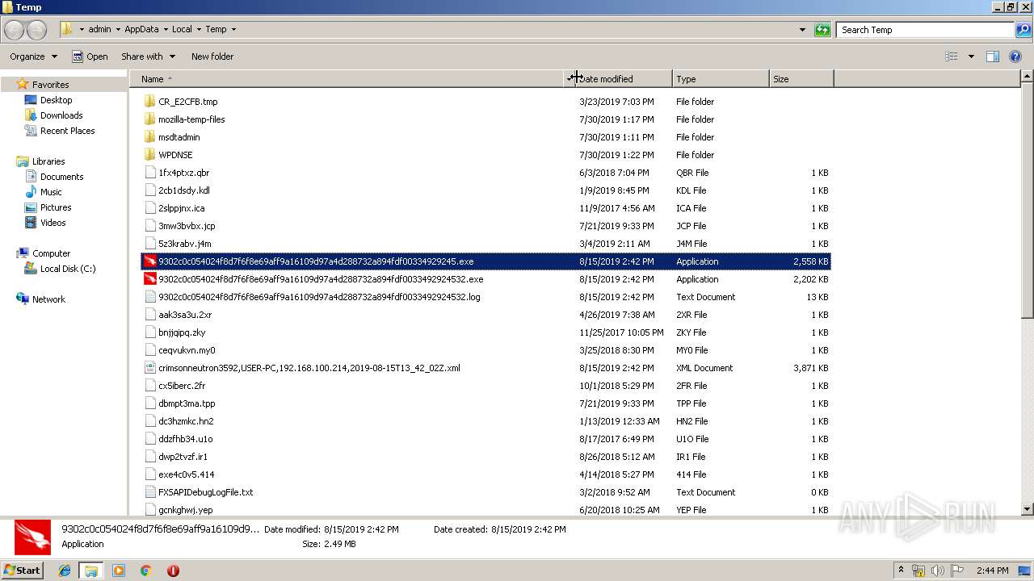The width and height of the screenshot is (1034, 581).
Task: Select Network in navigation pane
Action: click(48, 299)
